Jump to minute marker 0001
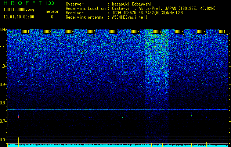Image resolution: width=231 pixels, height=147 pixels. click(x=25, y=32)
